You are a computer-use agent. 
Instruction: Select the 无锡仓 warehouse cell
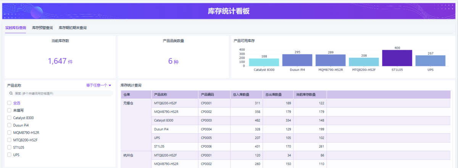coord(127,103)
